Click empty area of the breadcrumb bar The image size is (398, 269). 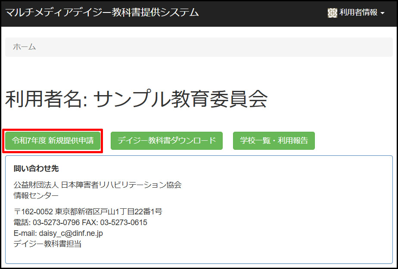coord(215,47)
